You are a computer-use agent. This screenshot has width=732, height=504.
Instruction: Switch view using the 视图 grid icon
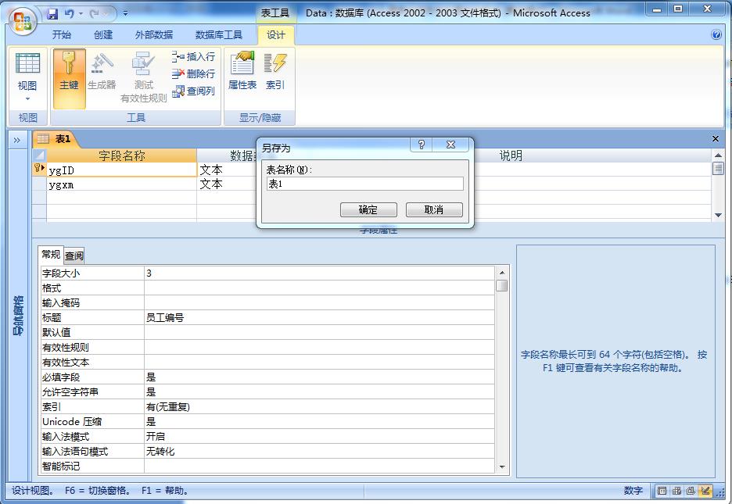(27, 64)
